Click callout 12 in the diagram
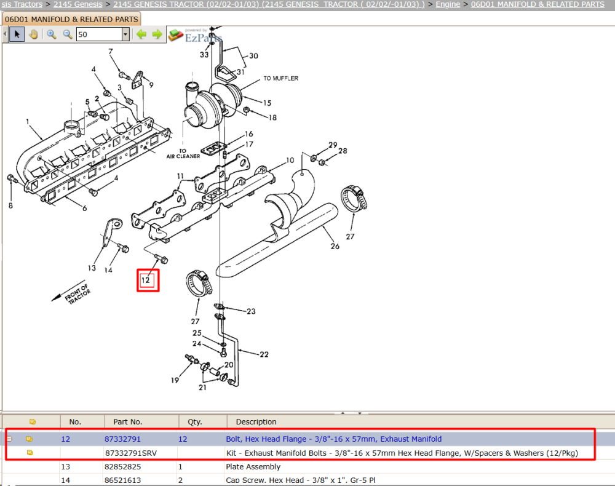This screenshot has height=486, width=615. 146,280
